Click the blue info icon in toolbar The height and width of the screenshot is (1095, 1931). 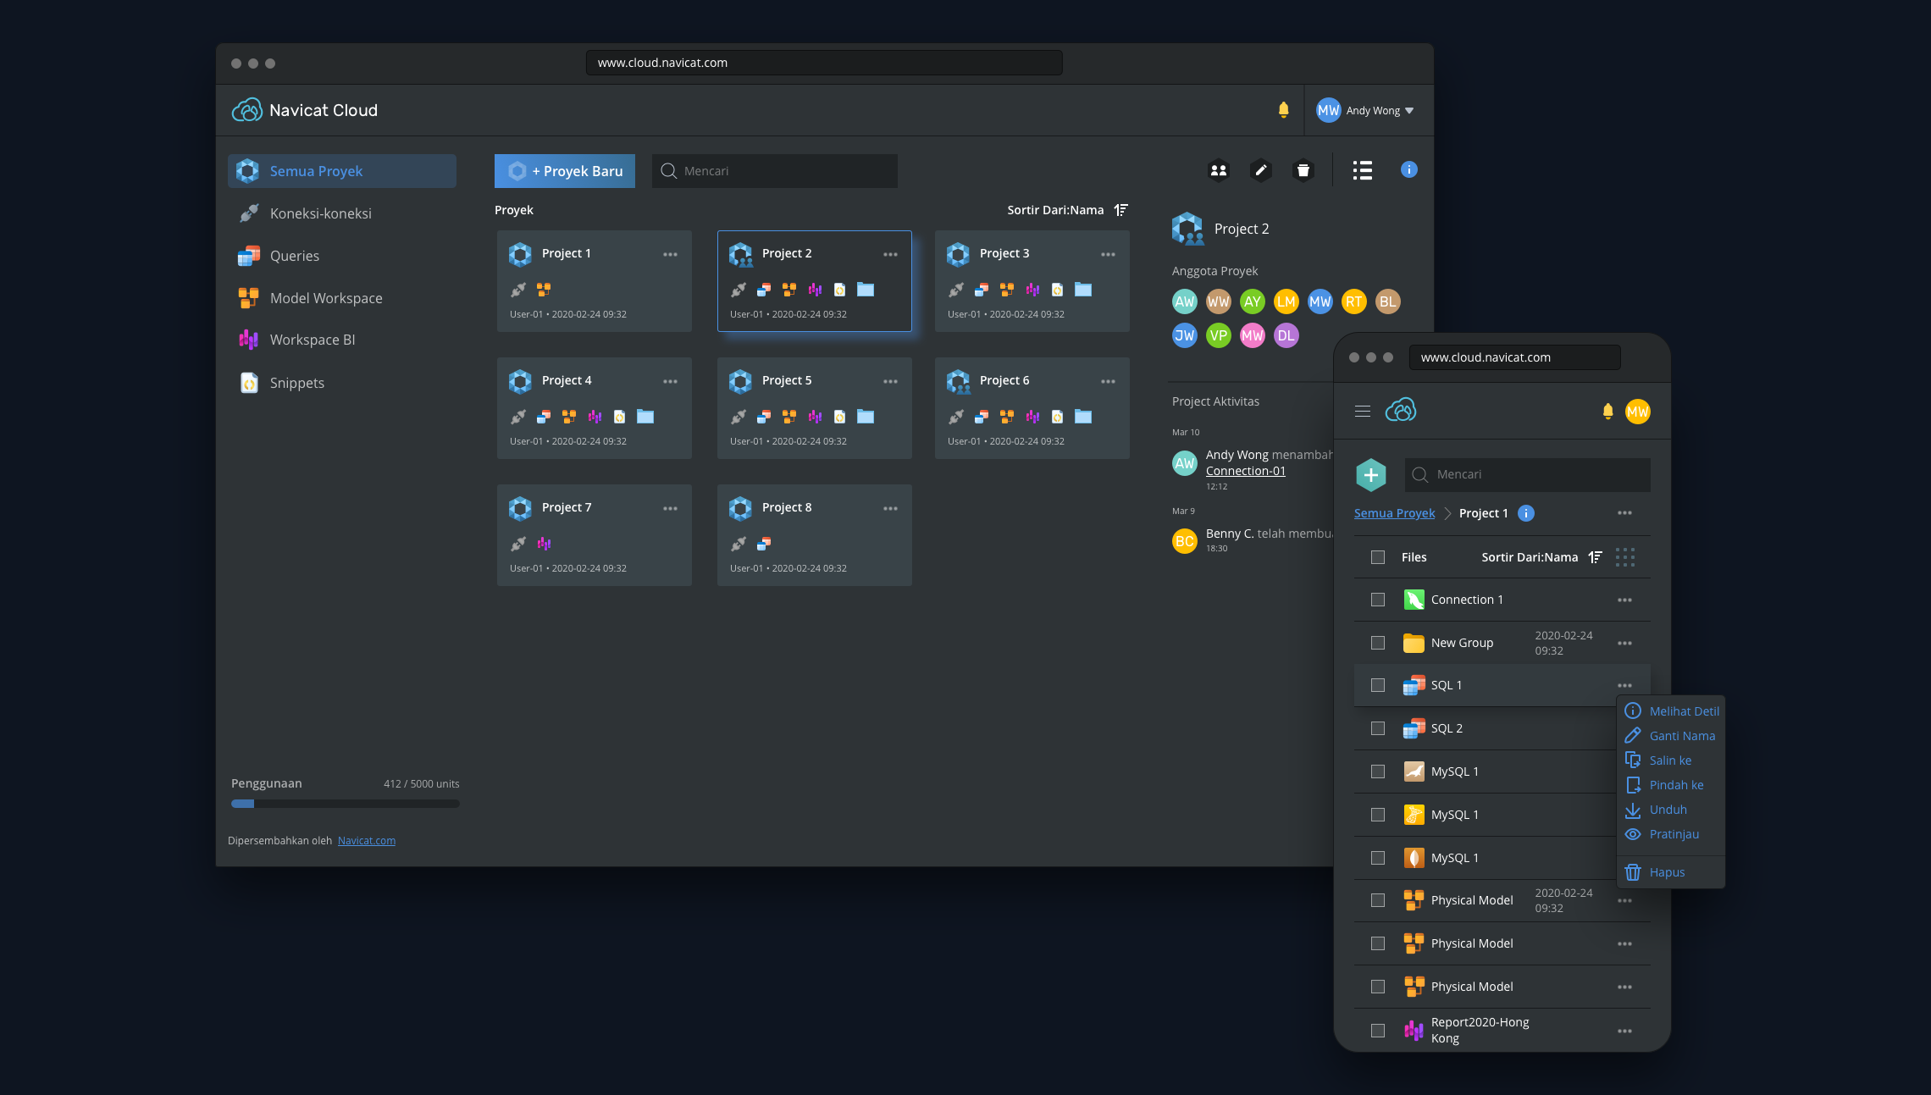(x=1408, y=169)
